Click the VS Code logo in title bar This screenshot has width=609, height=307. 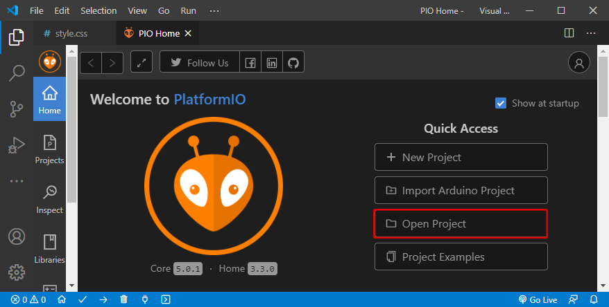pos(12,10)
